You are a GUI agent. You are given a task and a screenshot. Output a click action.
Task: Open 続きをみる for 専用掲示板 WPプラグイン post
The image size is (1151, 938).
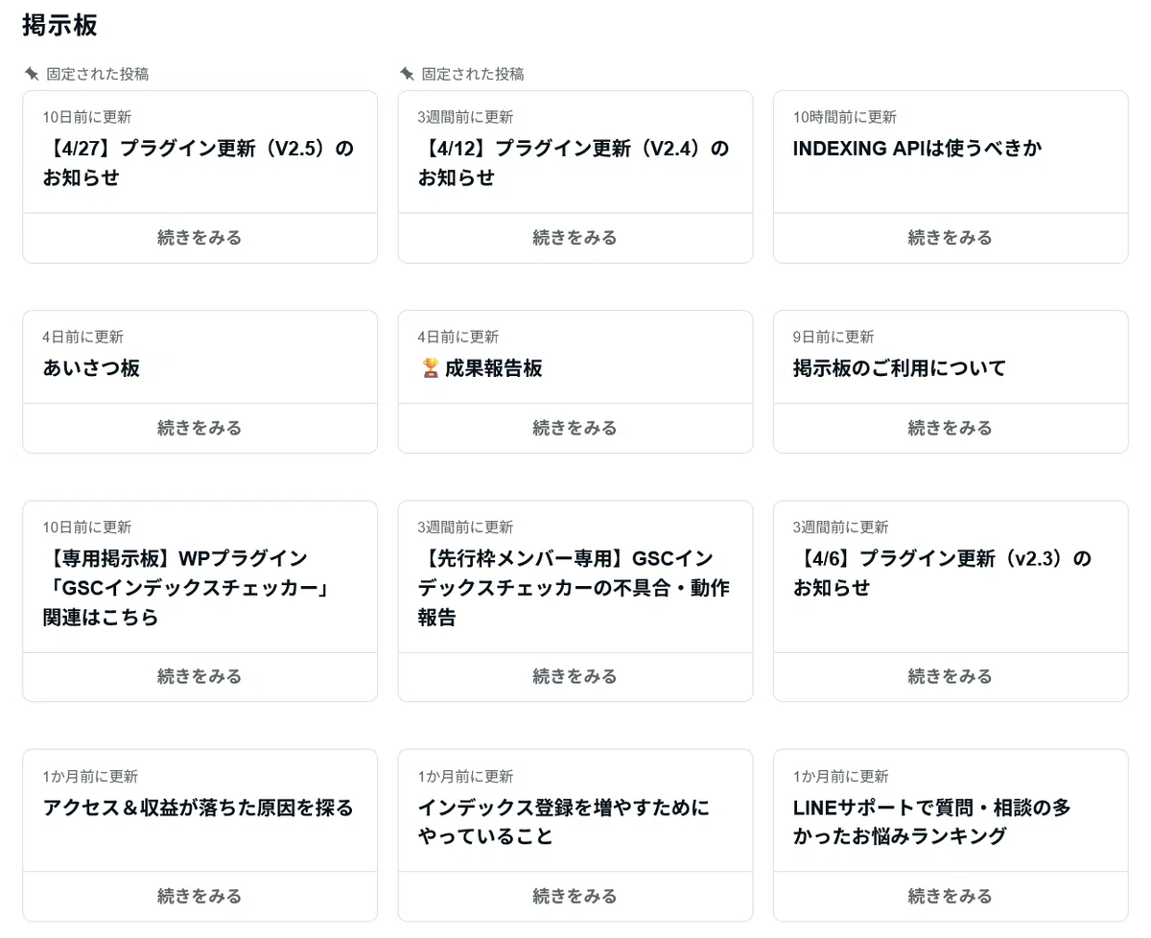point(200,677)
